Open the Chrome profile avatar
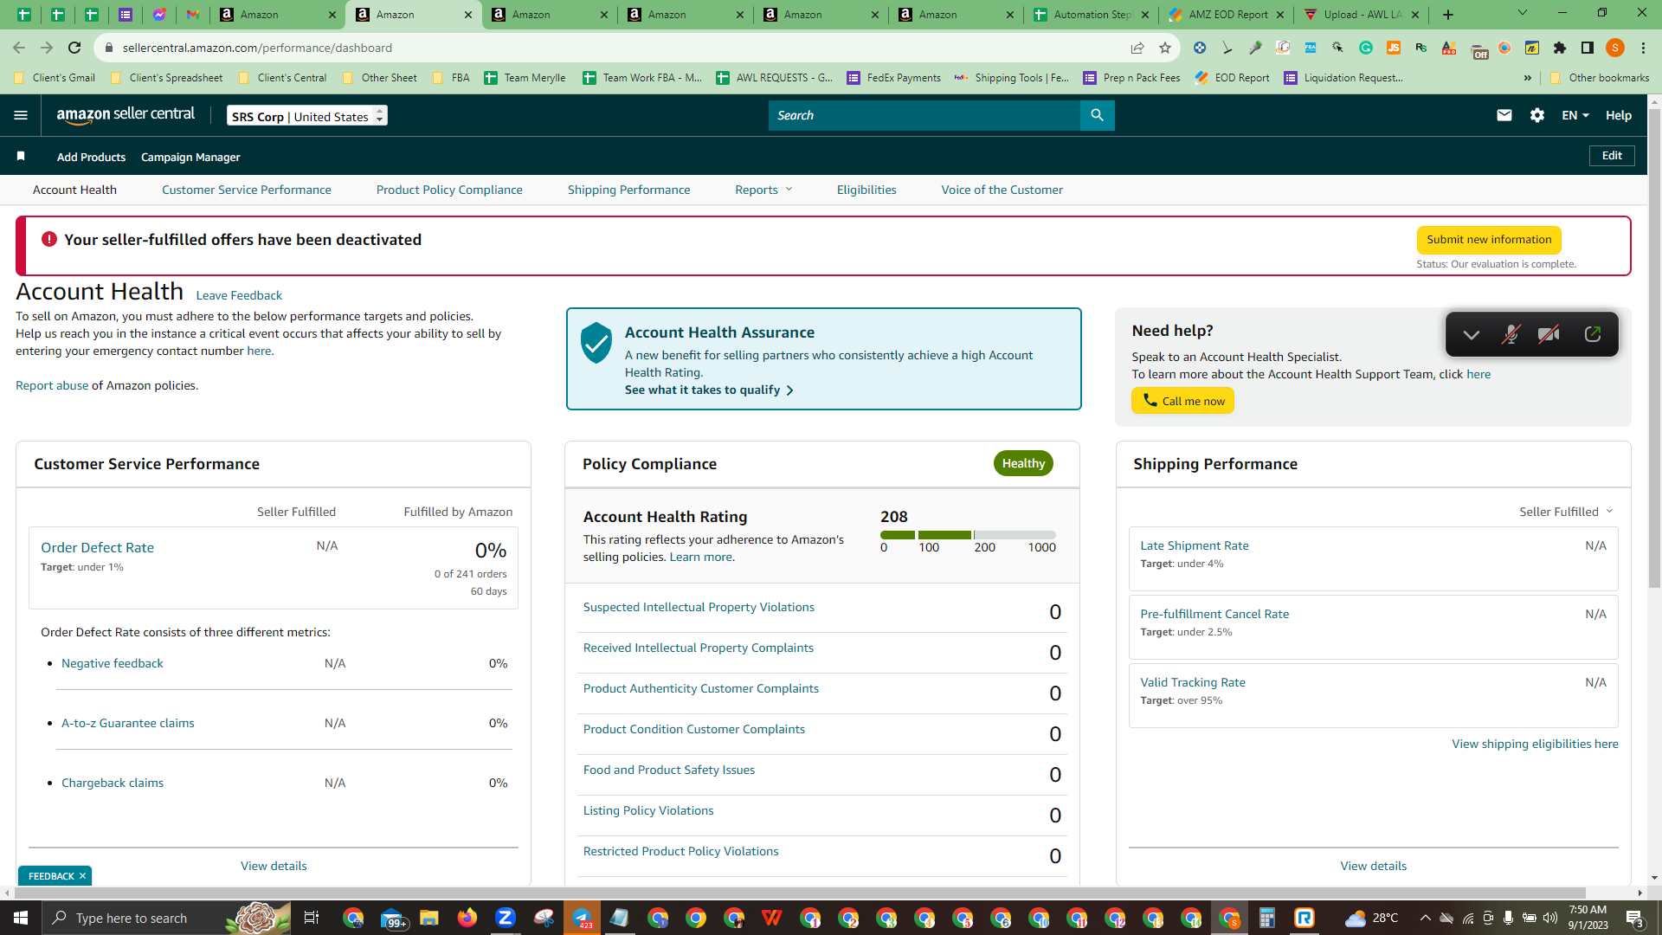The image size is (1662, 935). point(1615,48)
